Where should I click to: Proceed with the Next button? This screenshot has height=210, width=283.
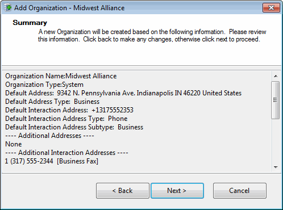[x=177, y=191]
